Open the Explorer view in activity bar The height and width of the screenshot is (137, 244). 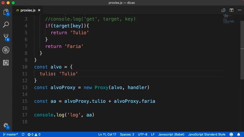(6, 12)
